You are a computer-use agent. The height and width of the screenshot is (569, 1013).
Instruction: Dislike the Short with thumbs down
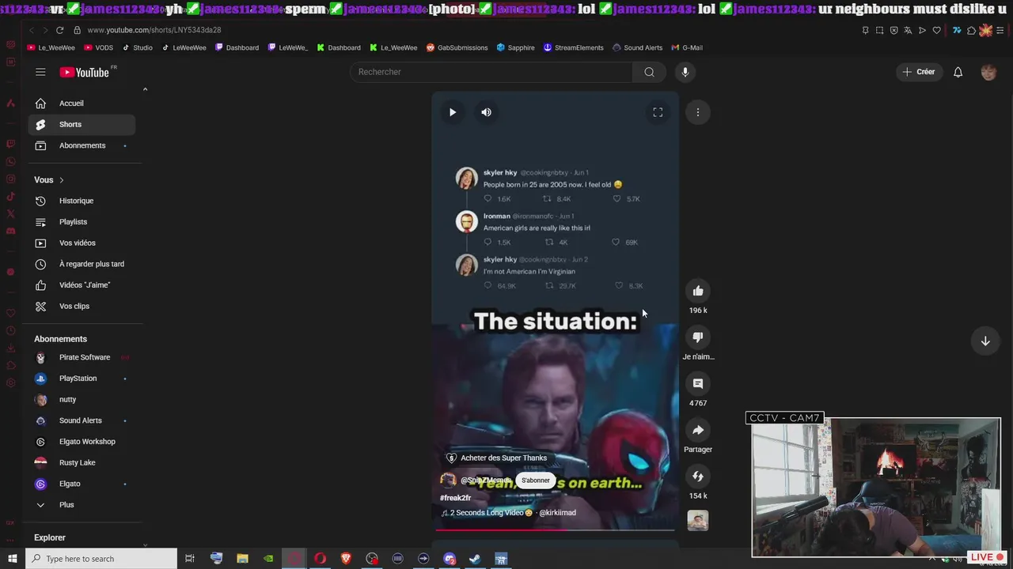coord(698,337)
